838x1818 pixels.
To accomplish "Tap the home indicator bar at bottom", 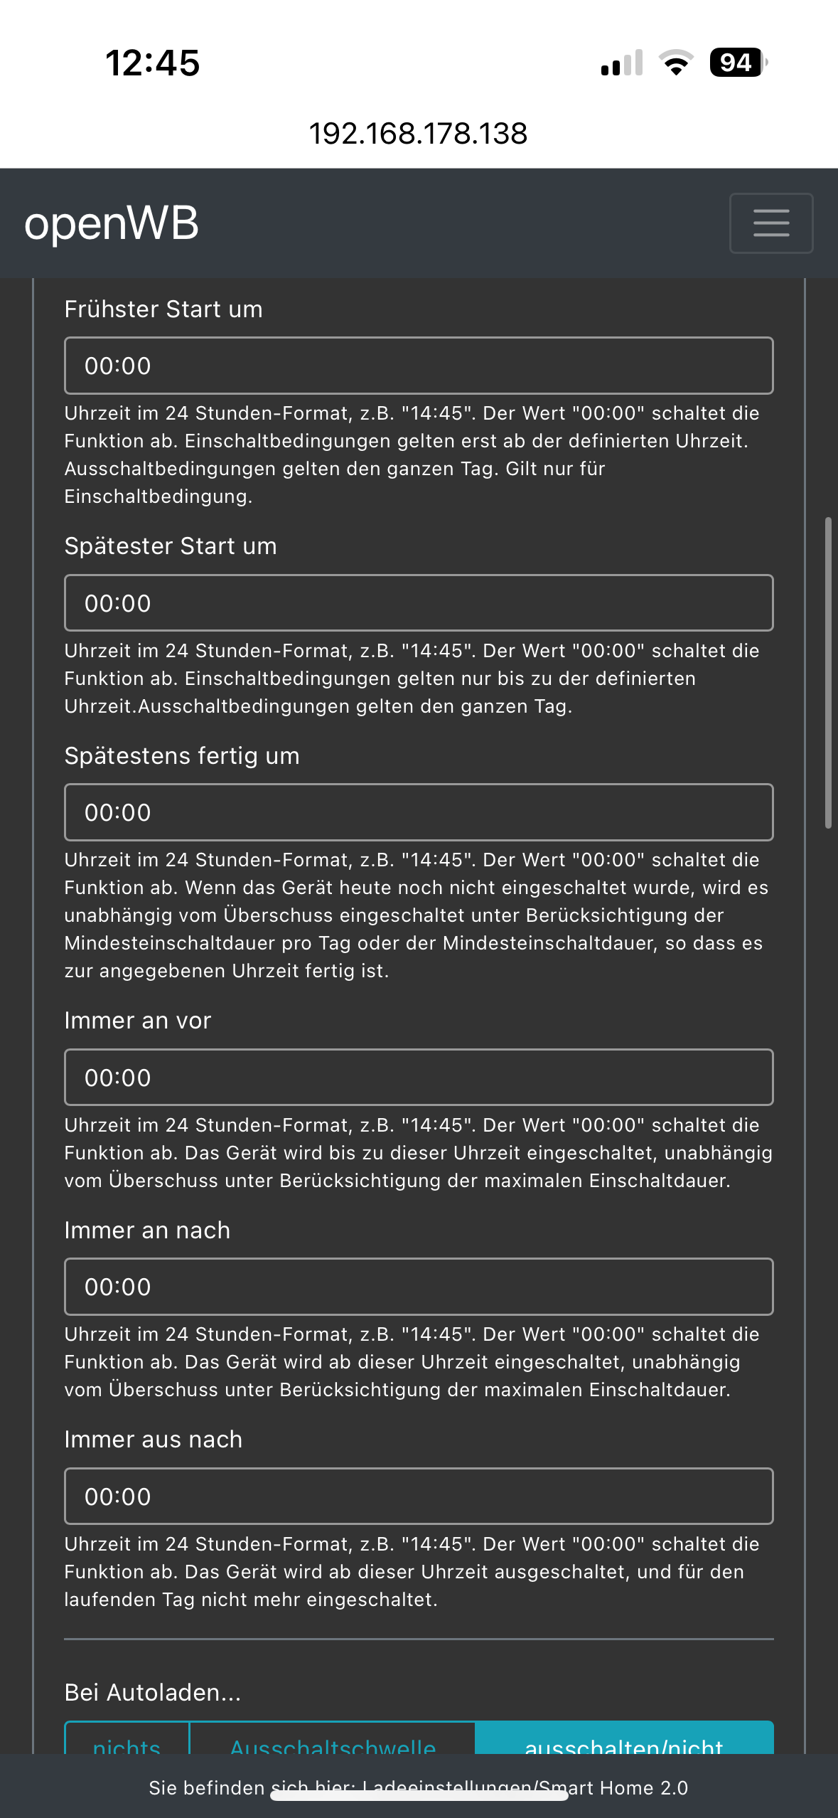I will tap(419, 1797).
